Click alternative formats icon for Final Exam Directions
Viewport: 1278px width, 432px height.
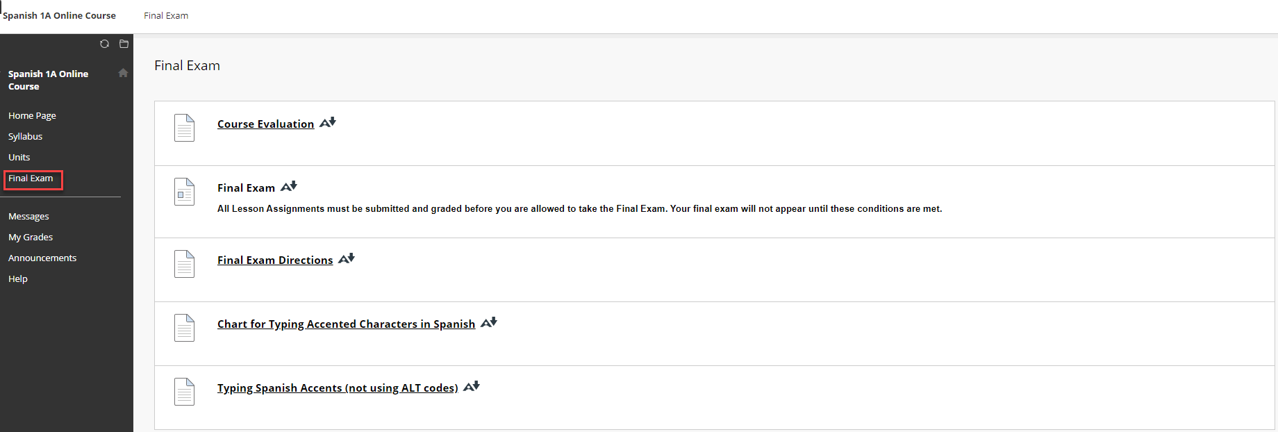click(347, 258)
